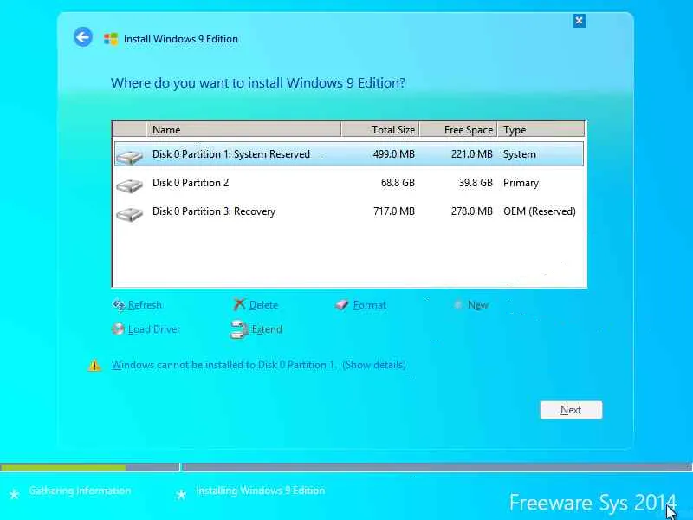693x520 pixels.
Task: Click the Format link
Action: pyautogui.click(x=370, y=305)
